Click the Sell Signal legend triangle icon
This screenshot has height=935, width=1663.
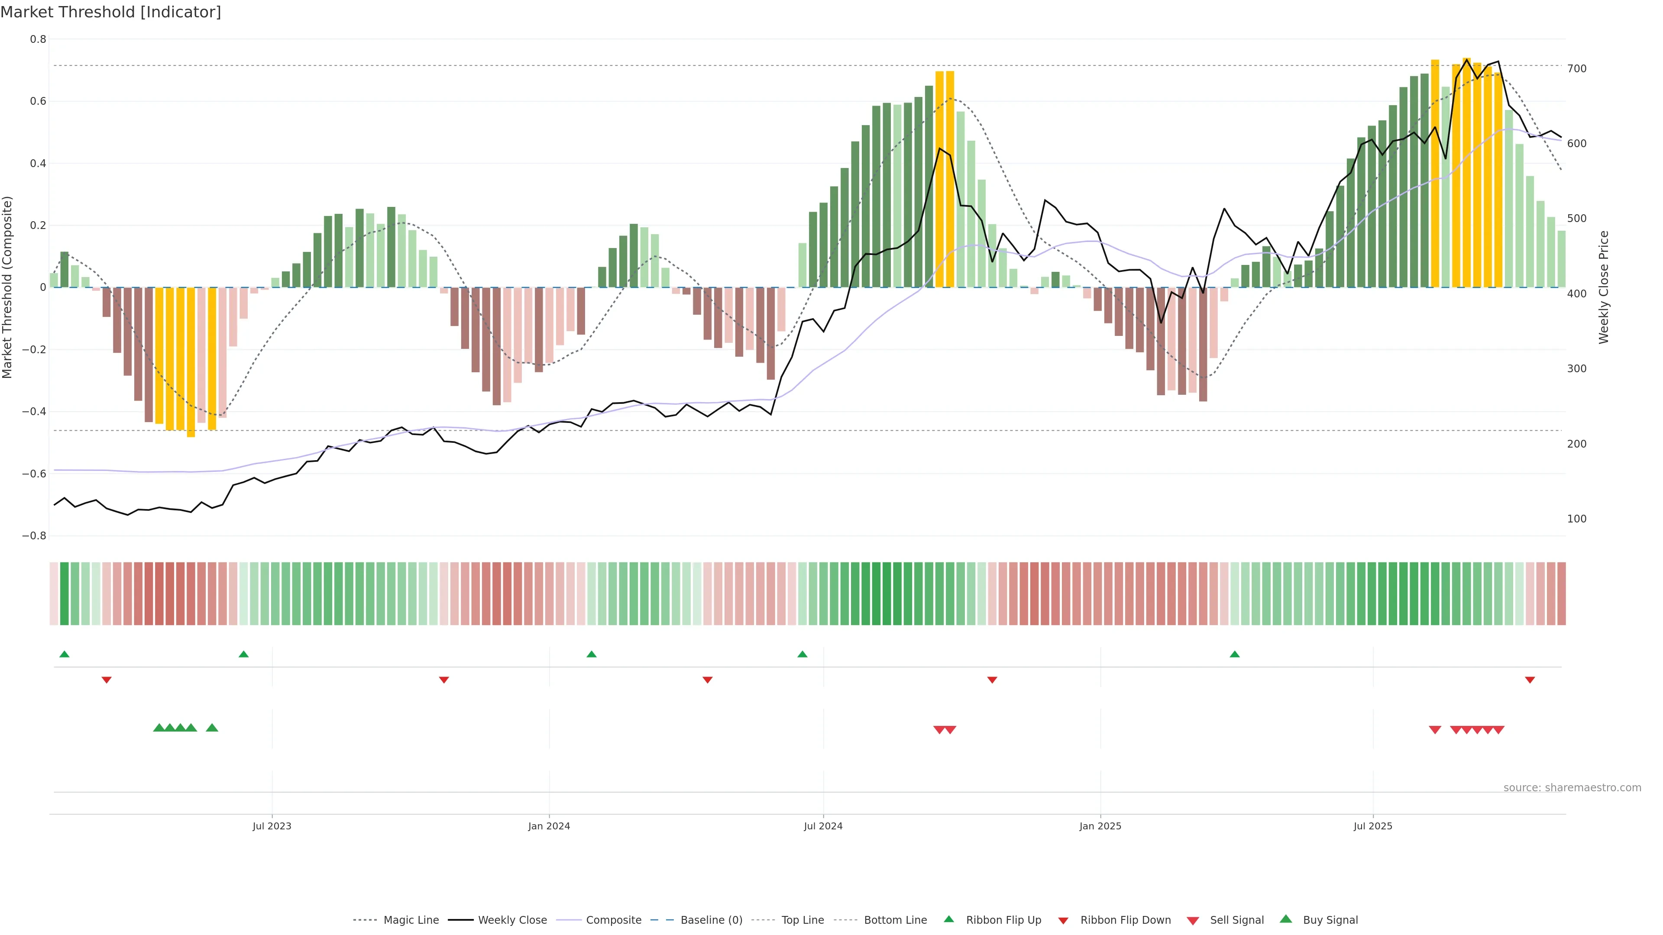click(x=1192, y=921)
